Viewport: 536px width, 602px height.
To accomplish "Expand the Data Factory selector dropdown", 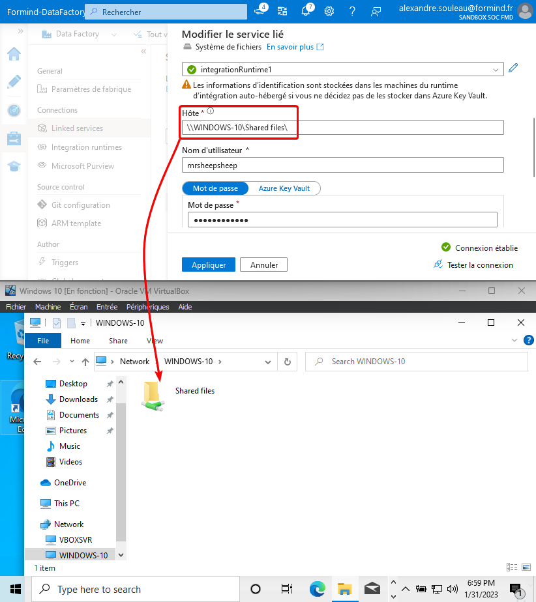I will click(113, 35).
